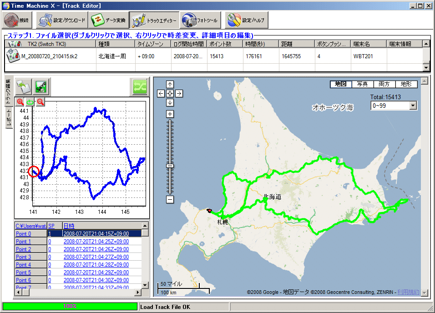Click the Point 3 link
The width and height of the screenshot is (435, 313).
click(24, 257)
